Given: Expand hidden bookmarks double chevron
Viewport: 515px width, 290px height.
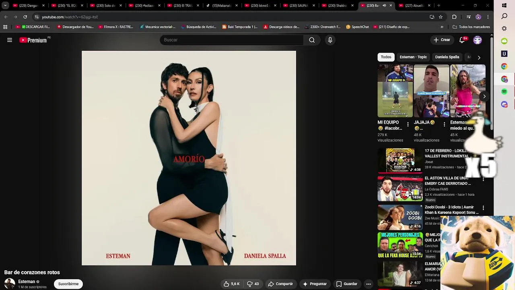Looking at the screenshot, I should tap(442, 27).
